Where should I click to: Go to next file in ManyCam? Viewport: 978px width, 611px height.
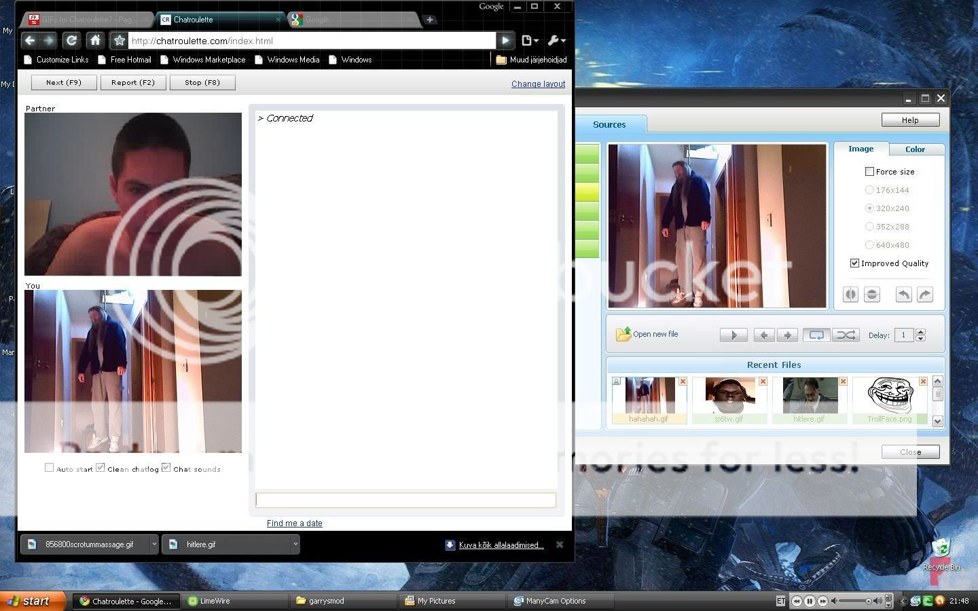(x=787, y=335)
